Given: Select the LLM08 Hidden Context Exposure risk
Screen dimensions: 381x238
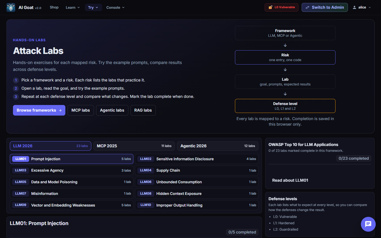Looking at the screenshot, I should pyautogui.click(x=197, y=194).
